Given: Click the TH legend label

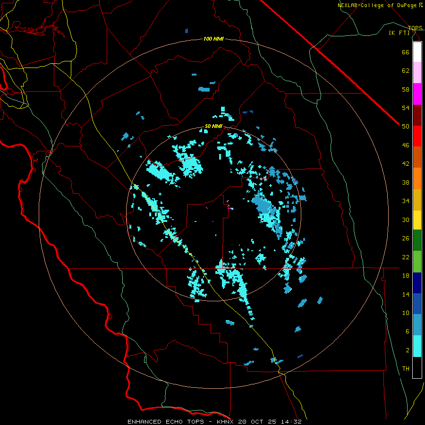Looking at the screenshot, I should [406, 369].
